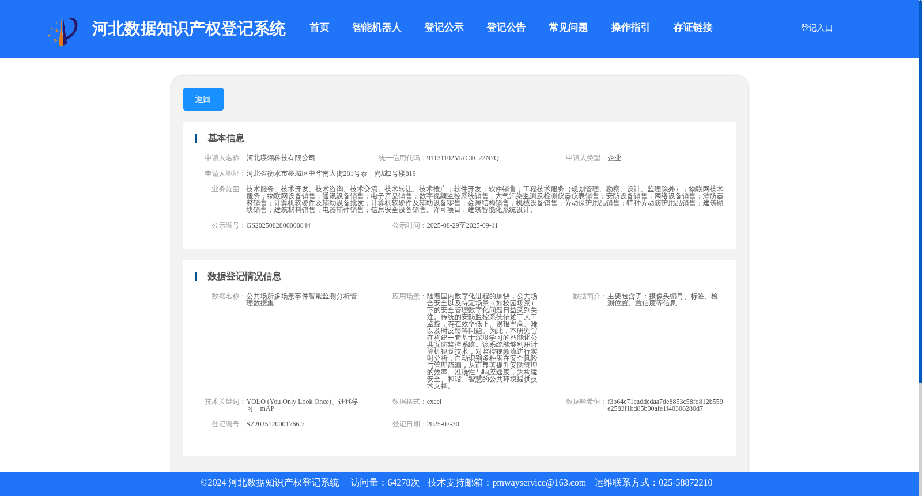
Task: Click the contact number 025-58872210
Action: point(685,483)
